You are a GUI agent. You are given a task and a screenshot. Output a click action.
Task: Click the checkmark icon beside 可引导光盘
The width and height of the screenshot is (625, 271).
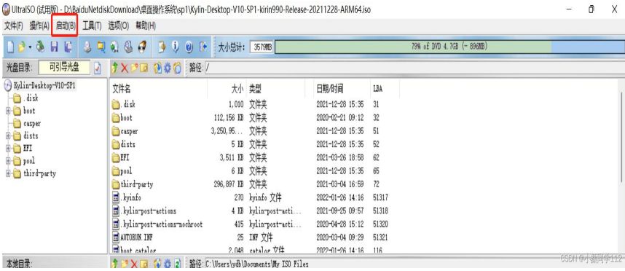98,68
